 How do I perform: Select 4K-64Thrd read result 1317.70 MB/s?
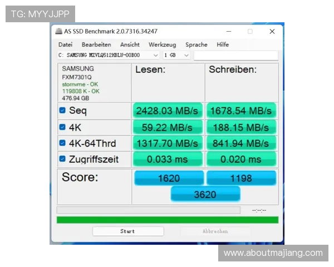coord(168,144)
